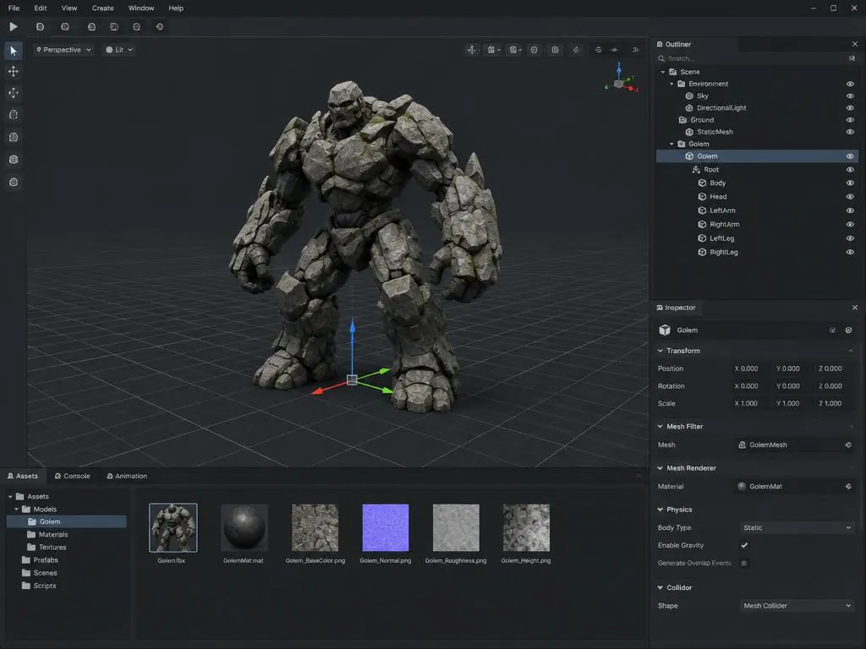Image resolution: width=866 pixels, height=649 pixels.
Task: Check the Generate Overlap Events box
Action: (x=744, y=563)
